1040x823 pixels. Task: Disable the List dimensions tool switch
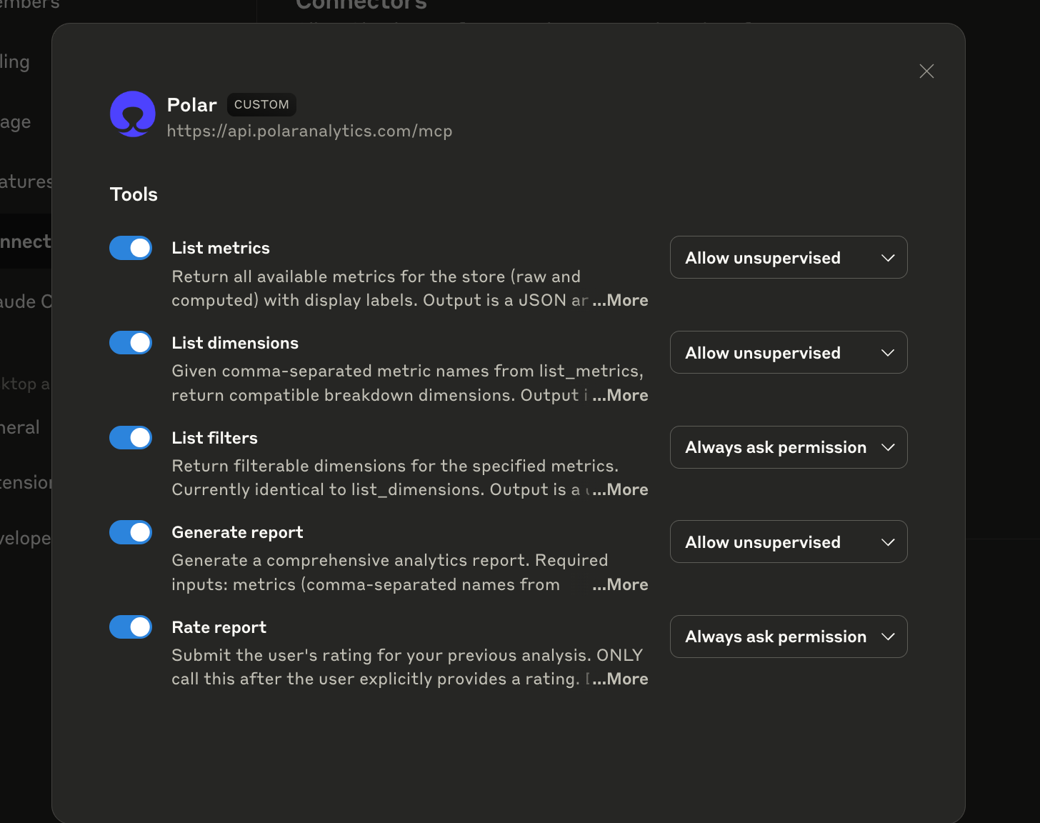pos(131,343)
